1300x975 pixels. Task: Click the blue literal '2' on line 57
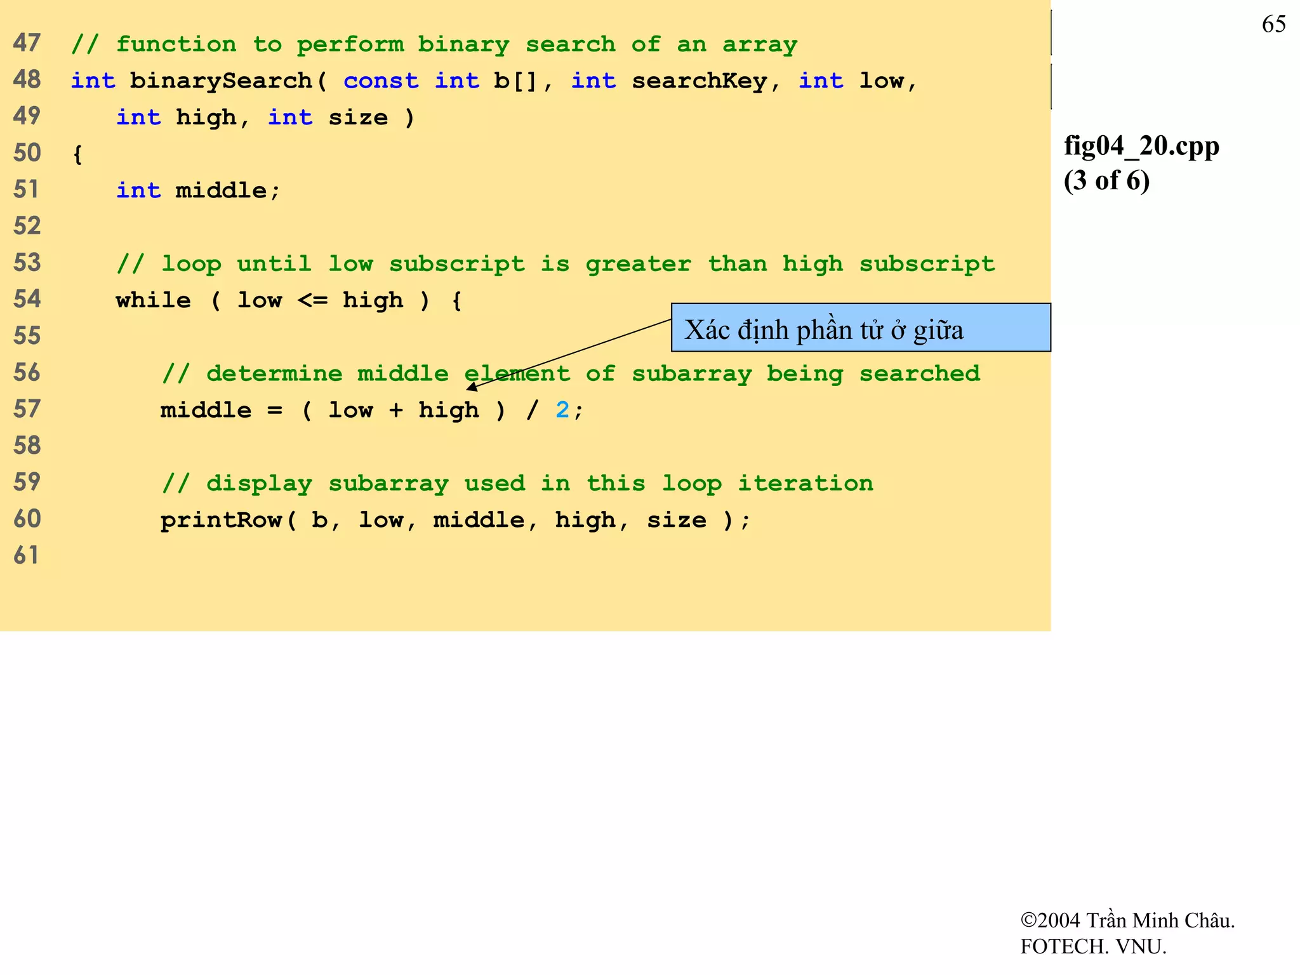coord(562,410)
